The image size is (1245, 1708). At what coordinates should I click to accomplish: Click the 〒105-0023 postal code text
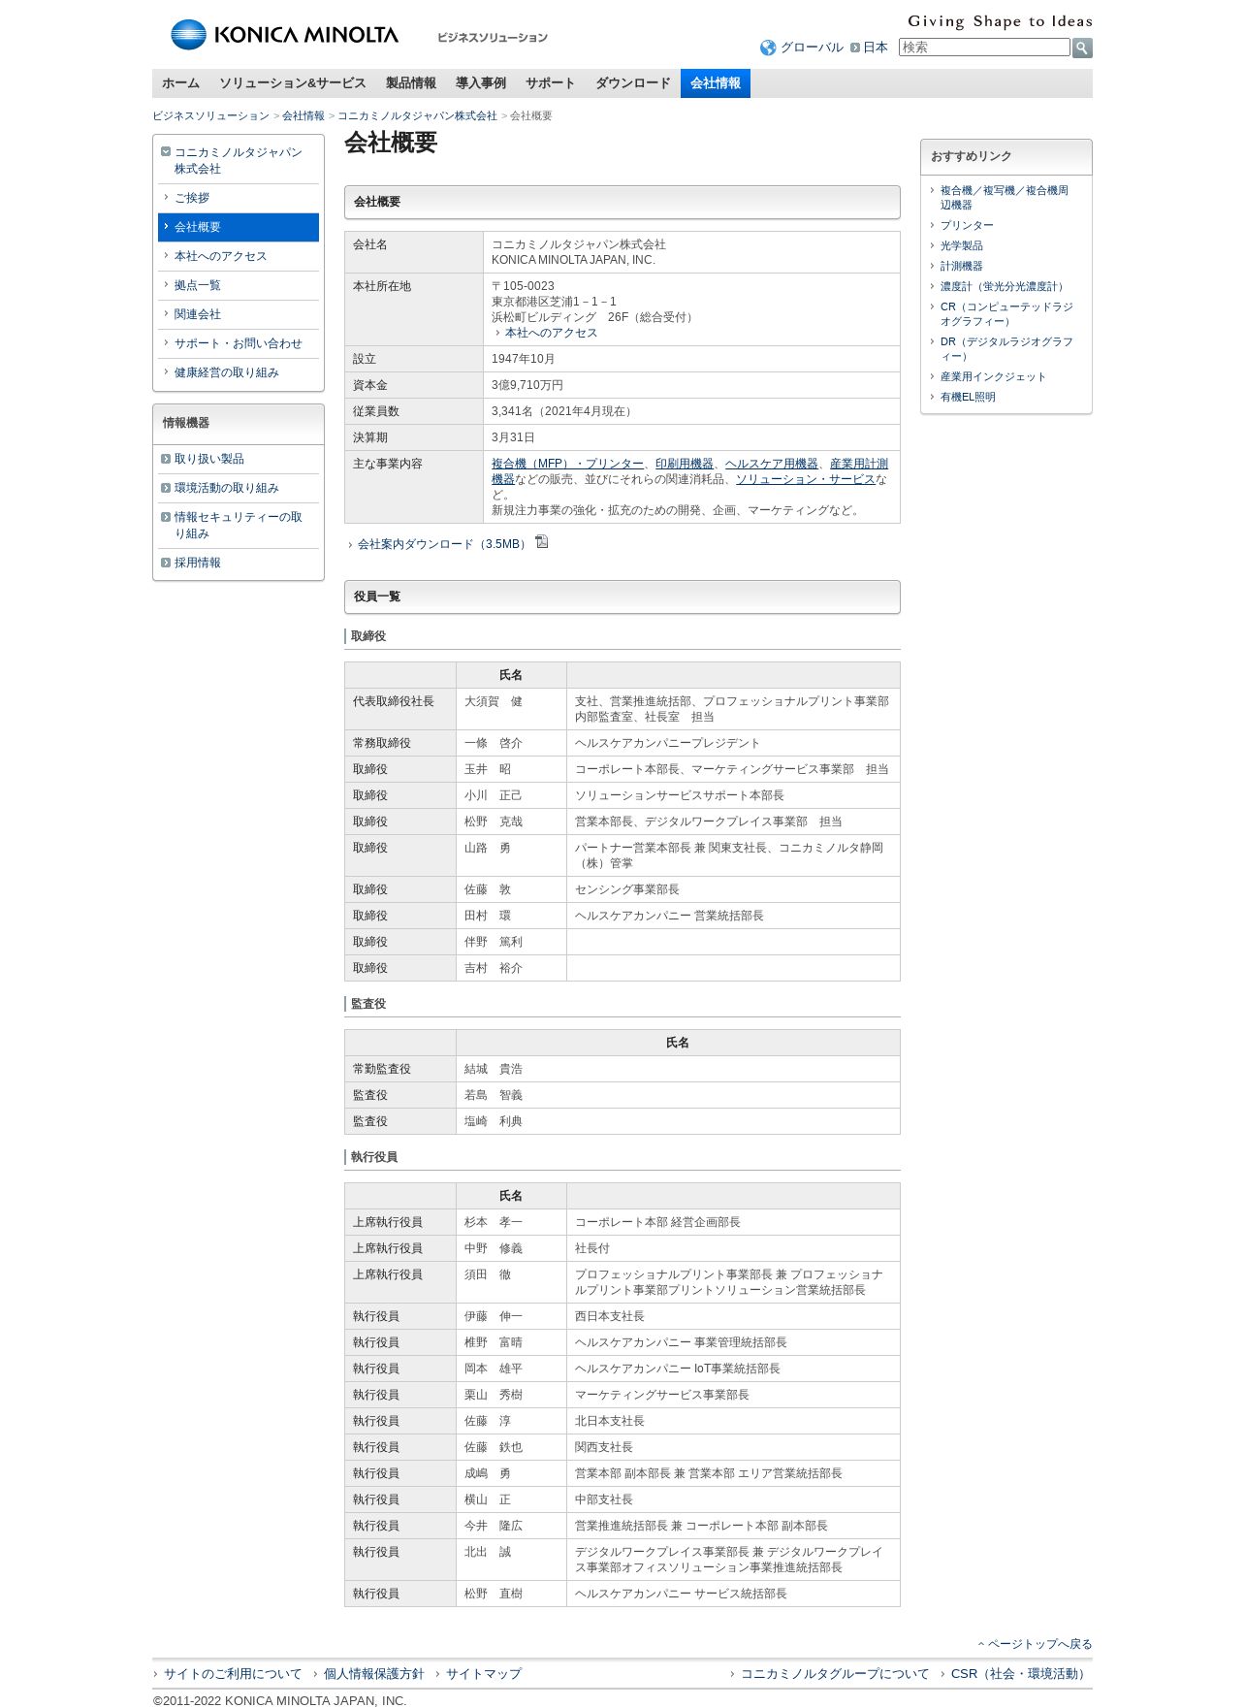[523, 286]
